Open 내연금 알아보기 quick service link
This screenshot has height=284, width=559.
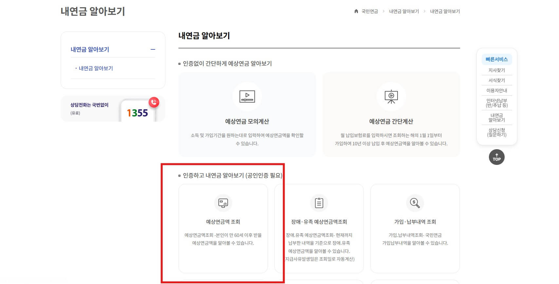pyautogui.click(x=496, y=117)
